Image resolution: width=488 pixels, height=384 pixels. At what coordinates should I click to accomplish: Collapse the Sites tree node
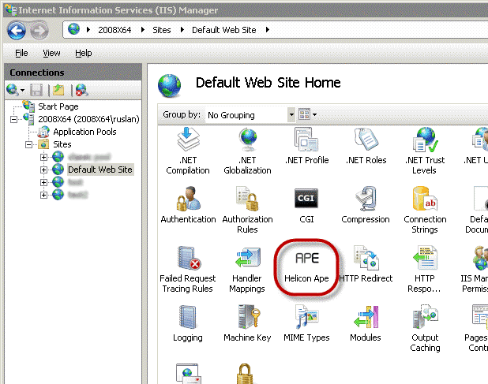28,145
